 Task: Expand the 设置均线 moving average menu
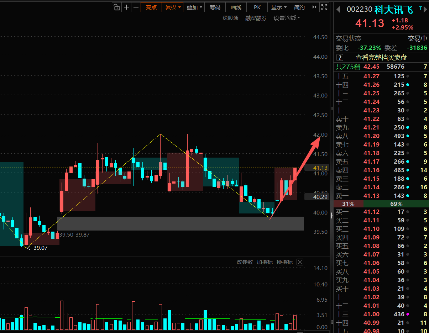click(x=287, y=18)
